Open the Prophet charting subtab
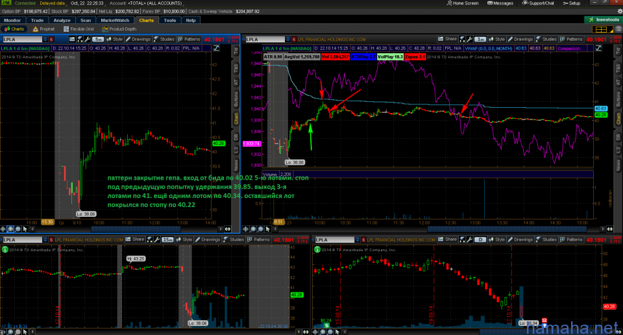Viewport: 623px width, 335px height. pos(43,29)
